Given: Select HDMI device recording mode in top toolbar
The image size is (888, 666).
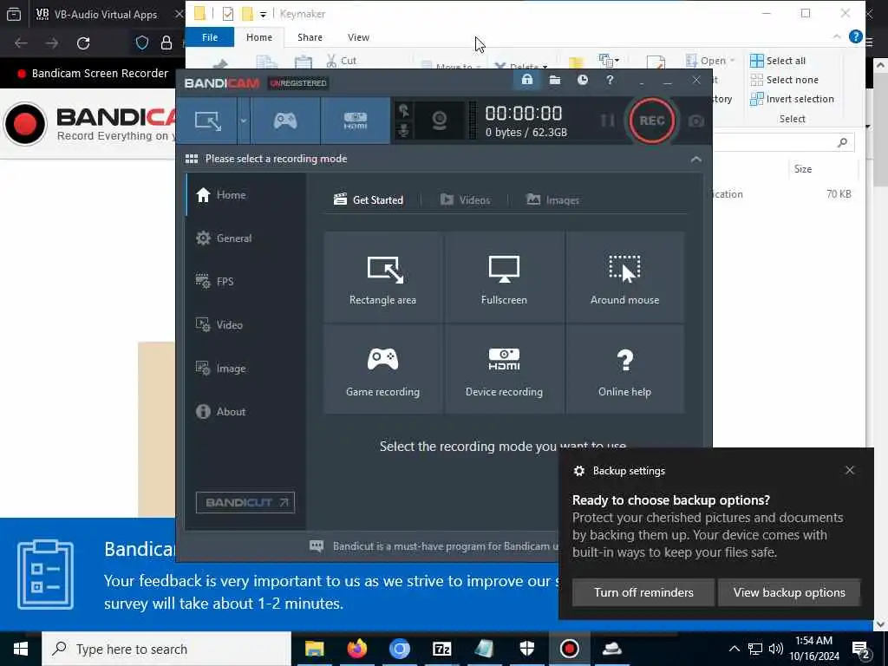Looking at the screenshot, I should [x=355, y=121].
